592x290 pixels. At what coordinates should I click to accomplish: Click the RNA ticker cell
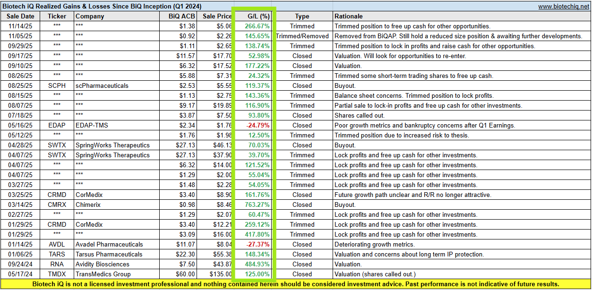pyautogui.click(x=57, y=264)
